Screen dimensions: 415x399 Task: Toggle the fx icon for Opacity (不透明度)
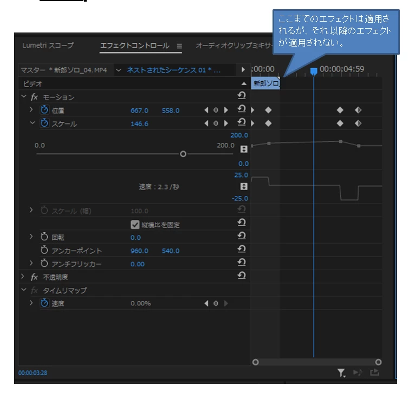click(x=34, y=277)
